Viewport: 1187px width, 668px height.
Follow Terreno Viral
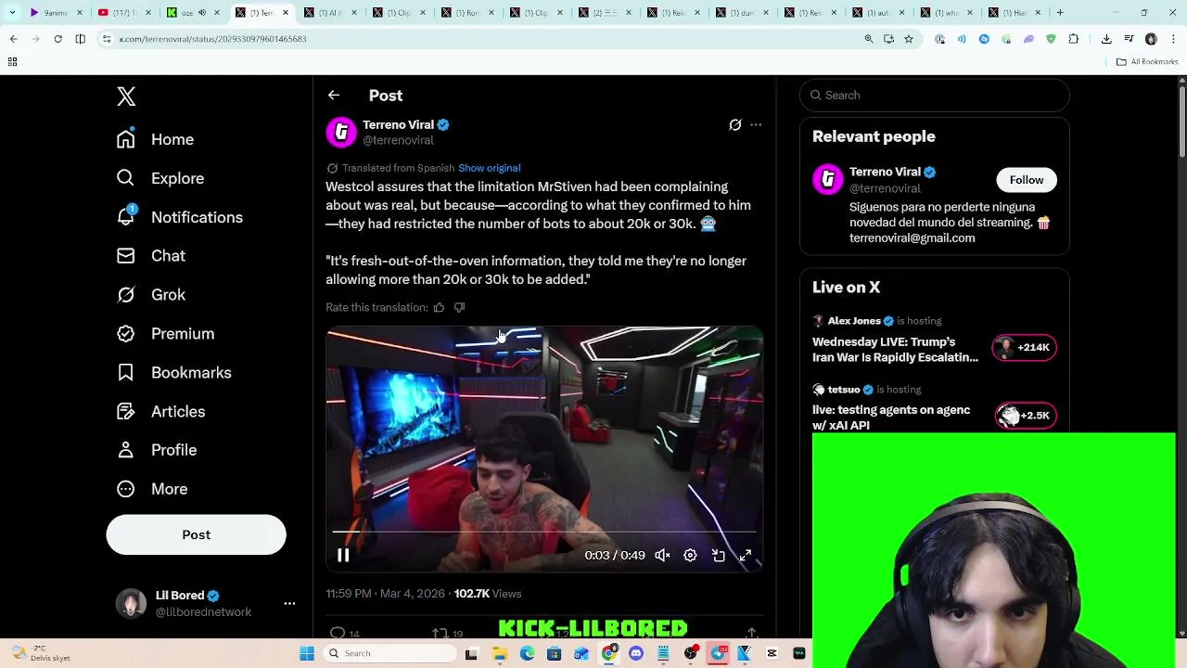pos(1027,180)
